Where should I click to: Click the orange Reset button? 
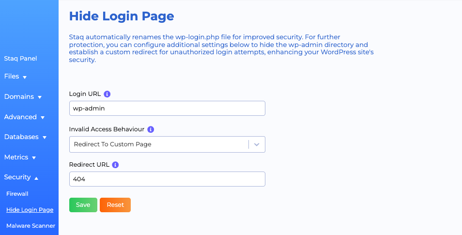(115, 205)
